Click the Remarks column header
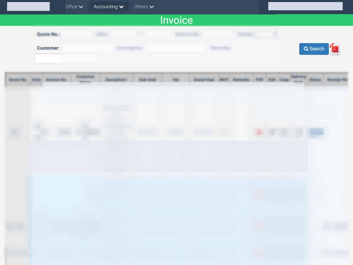 pos(241,79)
